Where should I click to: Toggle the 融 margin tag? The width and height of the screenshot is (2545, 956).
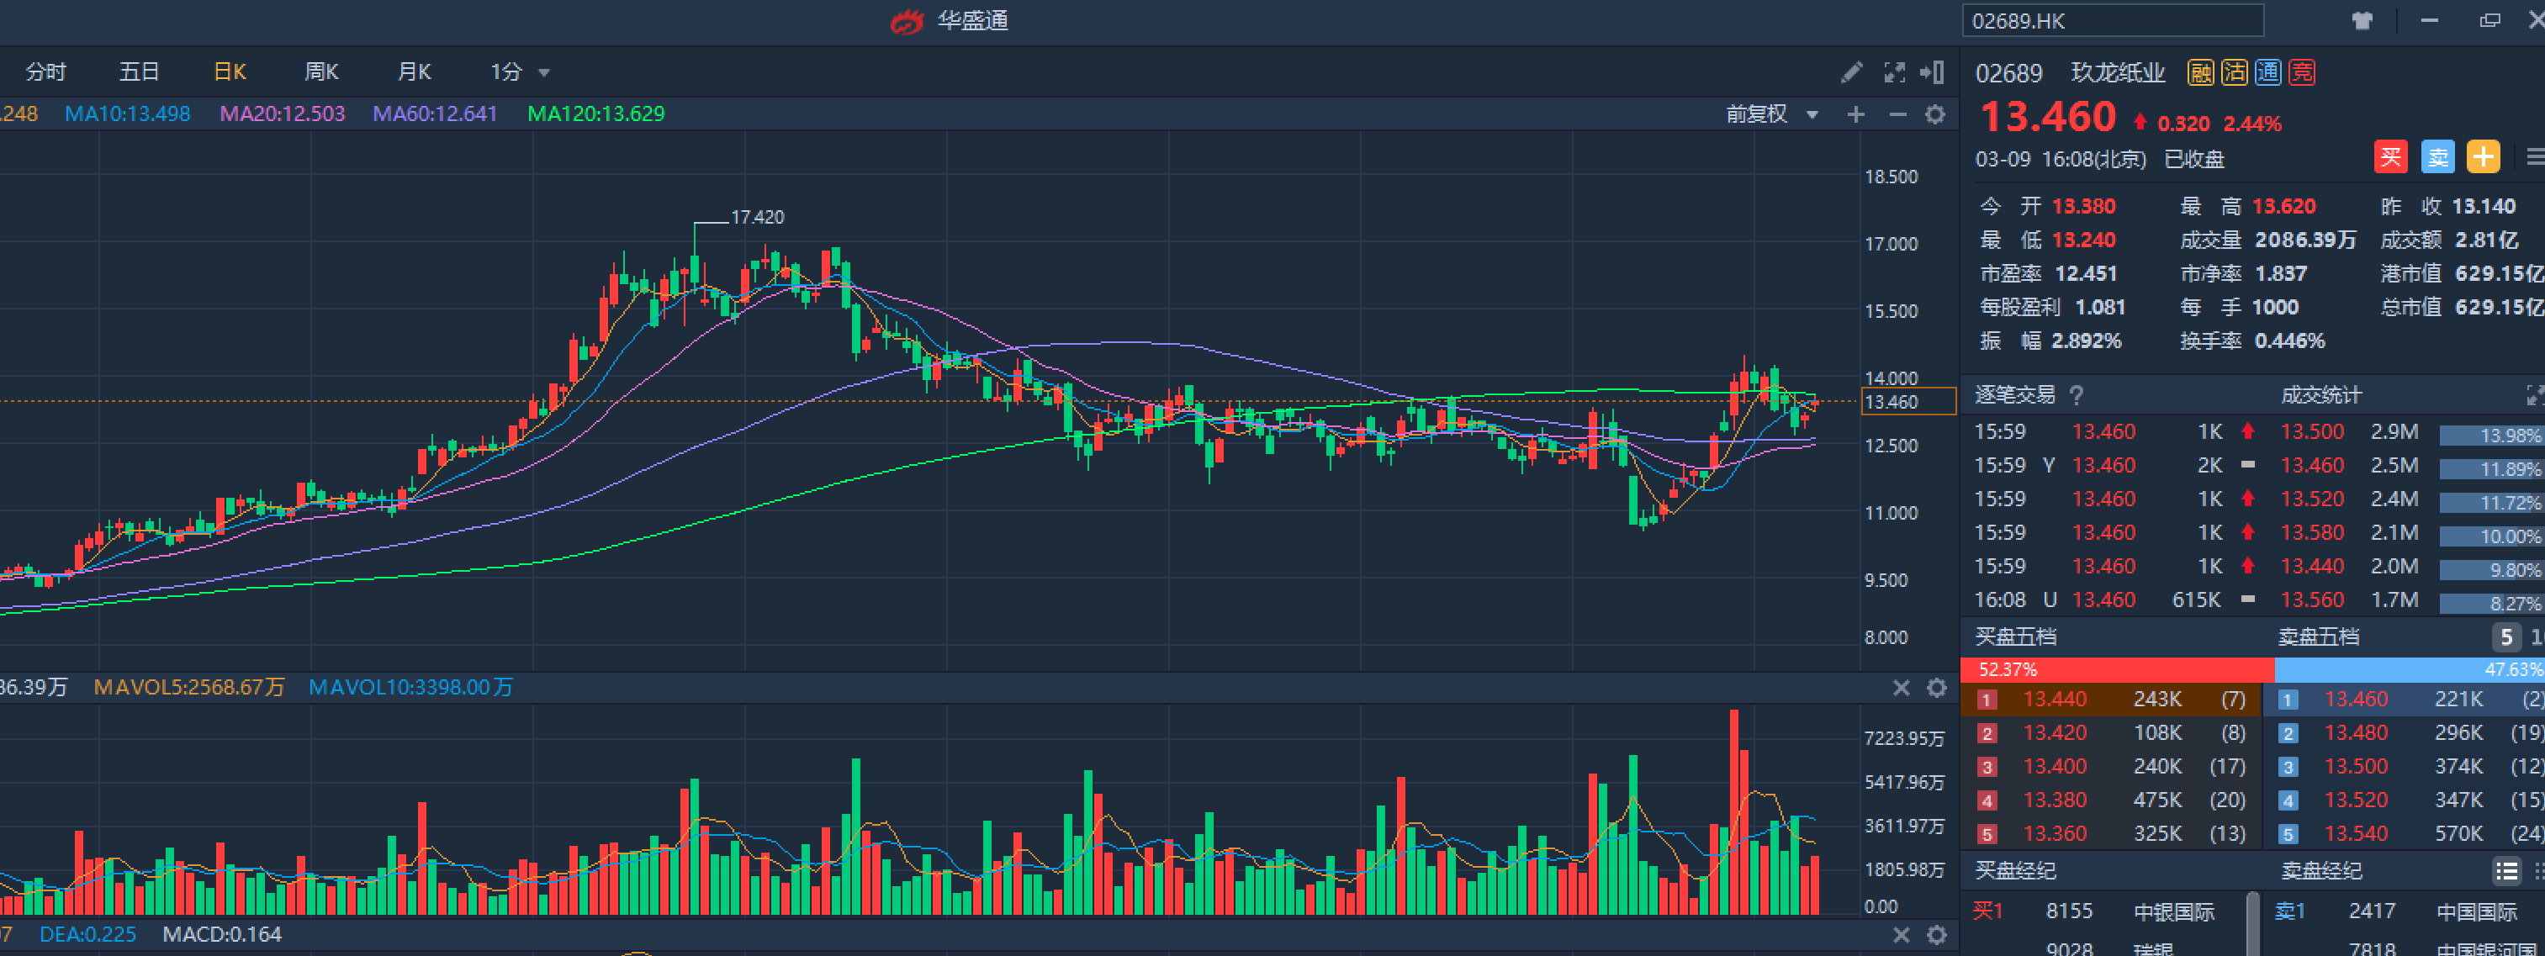[x=2200, y=72]
